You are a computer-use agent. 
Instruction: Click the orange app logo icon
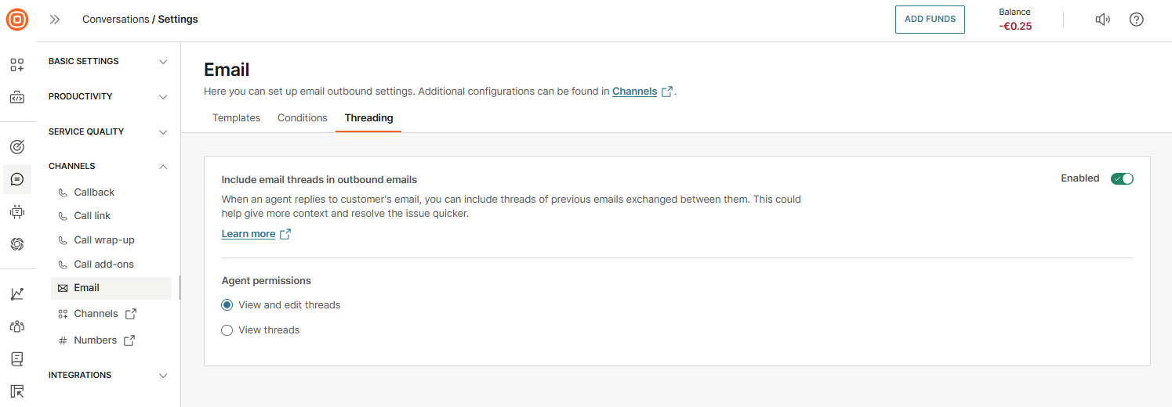(x=17, y=20)
